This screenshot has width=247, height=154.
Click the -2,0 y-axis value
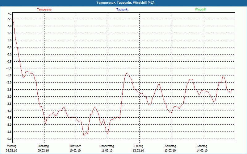[x=9, y=83]
